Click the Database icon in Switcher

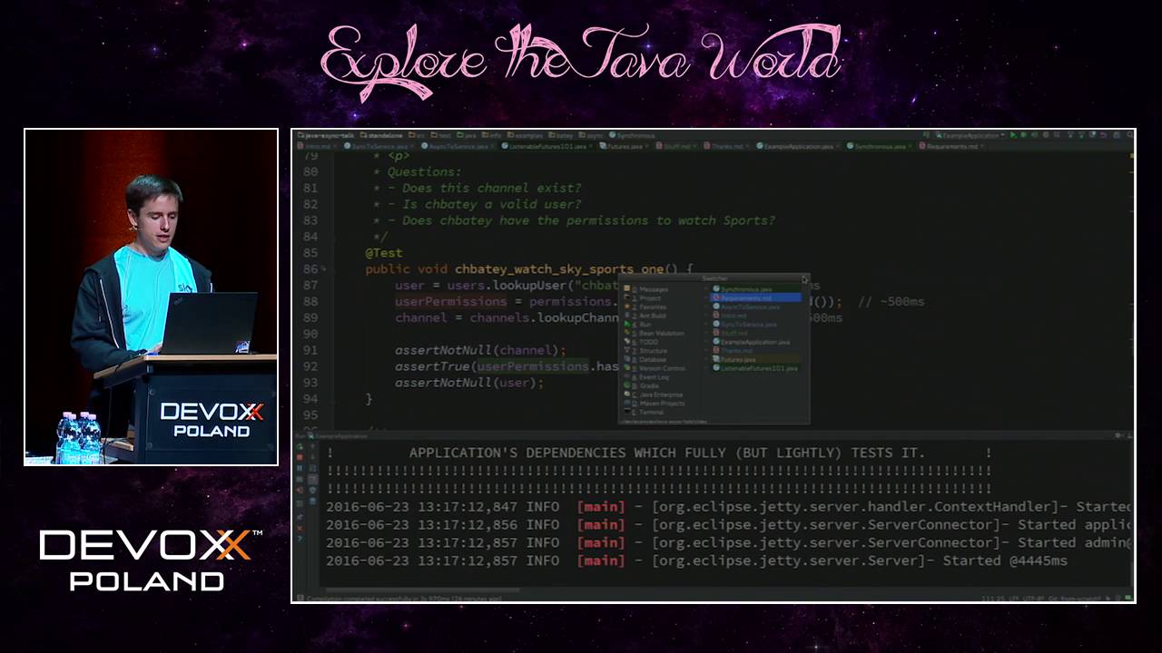(627, 359)
